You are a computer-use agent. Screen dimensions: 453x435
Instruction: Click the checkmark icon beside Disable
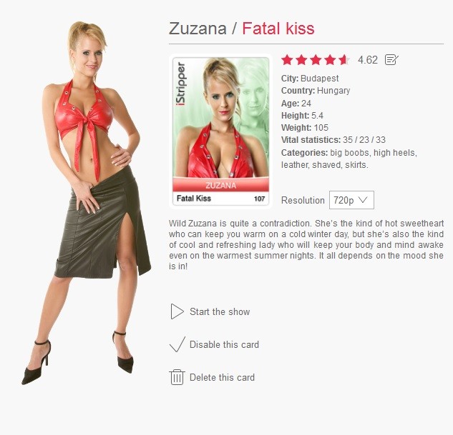tap(177, 344)
